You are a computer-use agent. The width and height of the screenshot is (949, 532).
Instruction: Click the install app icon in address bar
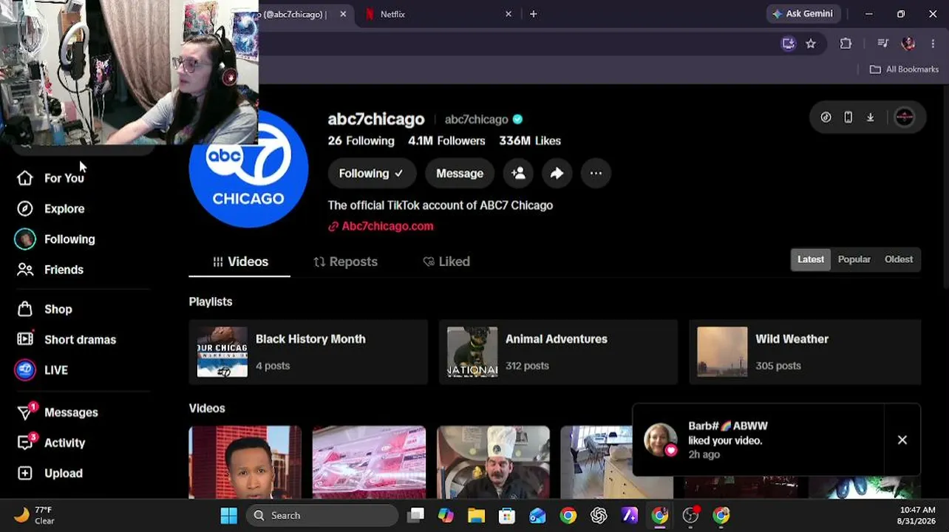click(788, 44)
